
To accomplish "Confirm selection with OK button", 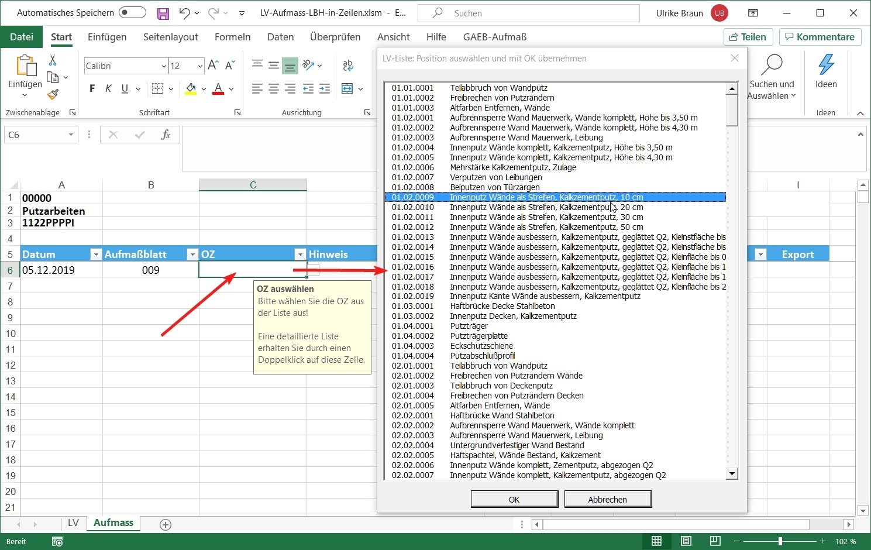I will click(514, 499).
